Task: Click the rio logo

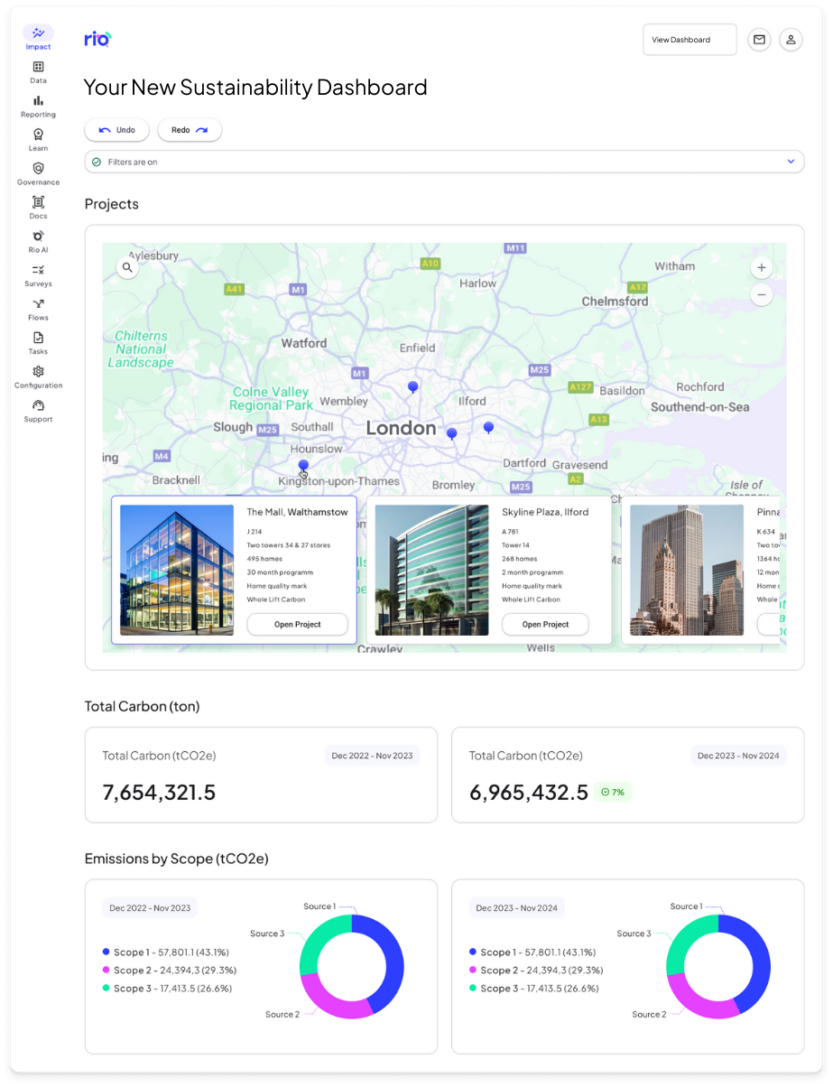Action: 97,39
